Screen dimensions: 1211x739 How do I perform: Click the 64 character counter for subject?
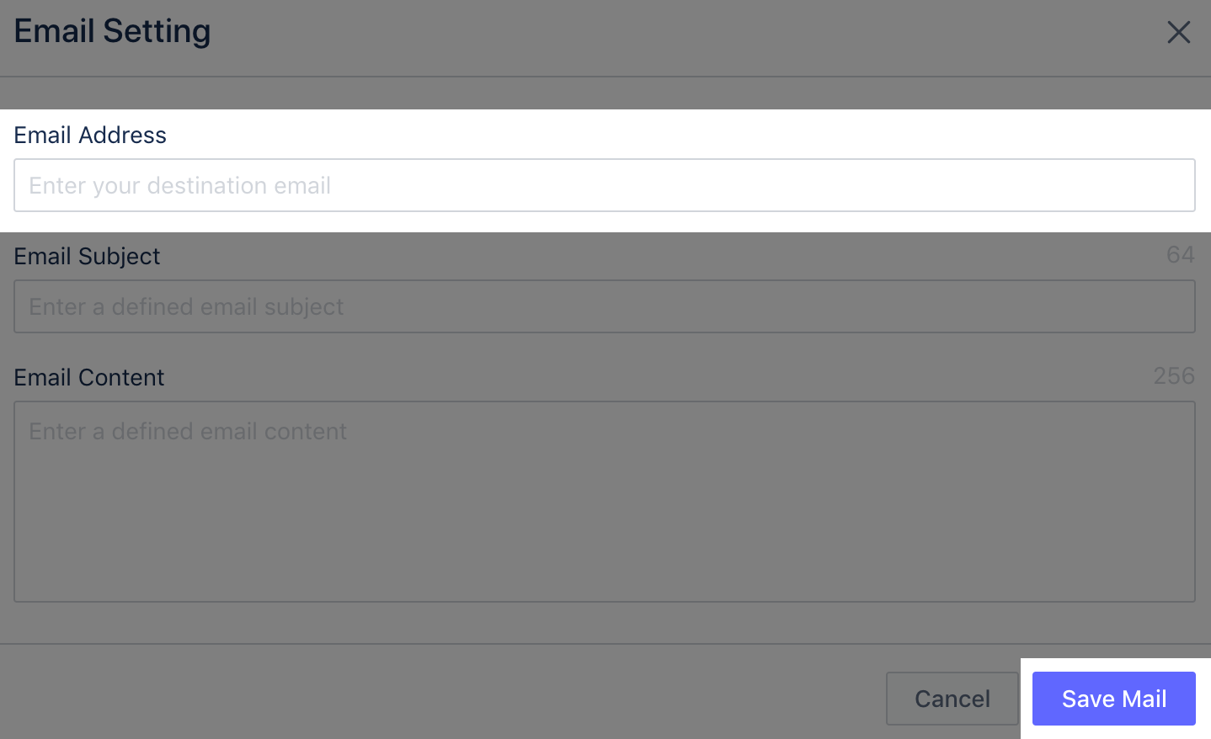click(x=1180, y=255)
